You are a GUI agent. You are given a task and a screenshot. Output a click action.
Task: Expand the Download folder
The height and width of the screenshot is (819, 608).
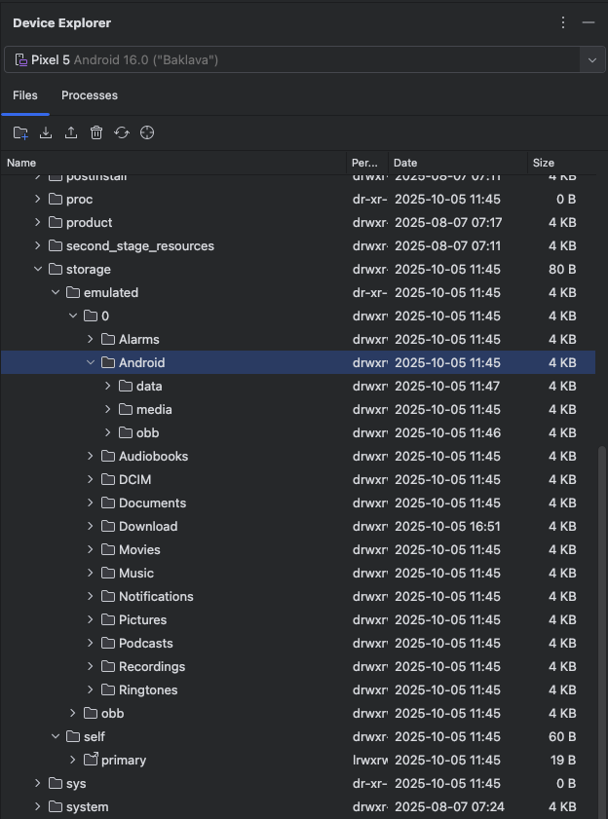(x=92, y=527)
